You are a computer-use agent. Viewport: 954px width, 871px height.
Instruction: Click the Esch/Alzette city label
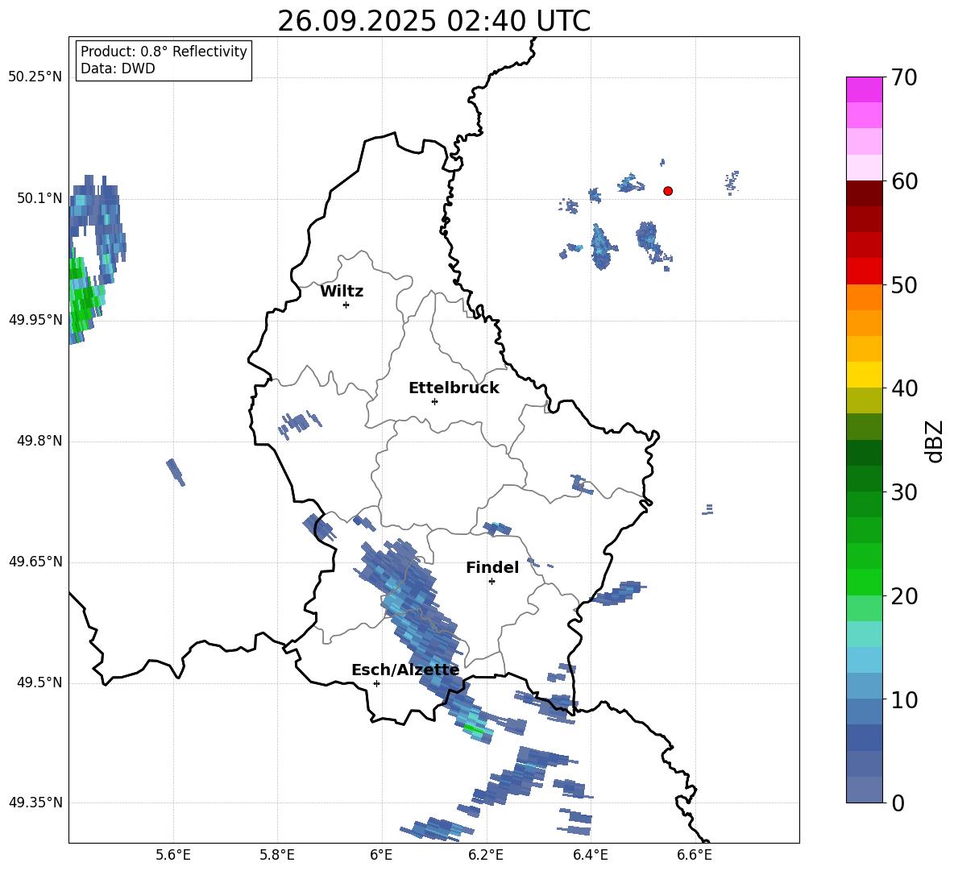tap(405, 670)
